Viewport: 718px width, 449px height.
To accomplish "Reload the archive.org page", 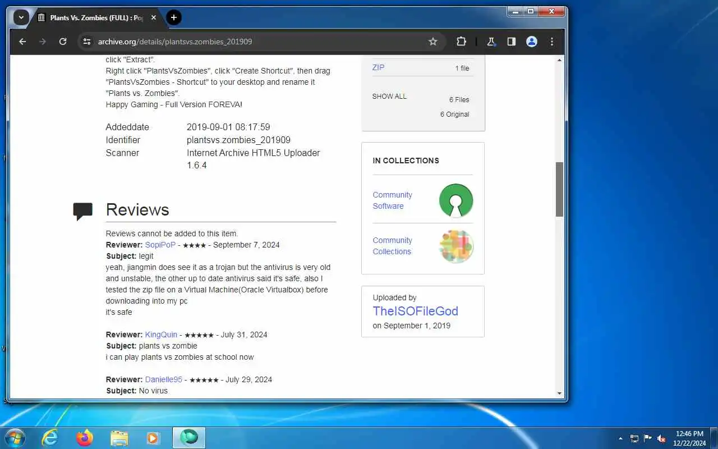I will [63, 42].
